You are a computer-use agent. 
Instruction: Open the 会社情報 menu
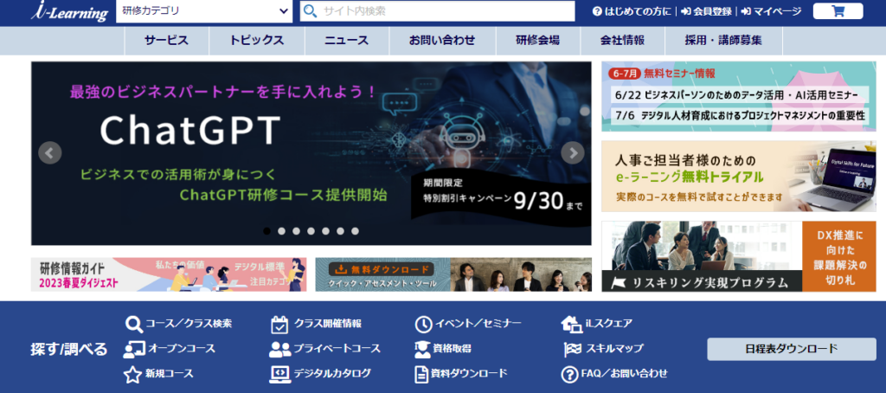click(622, 40)
